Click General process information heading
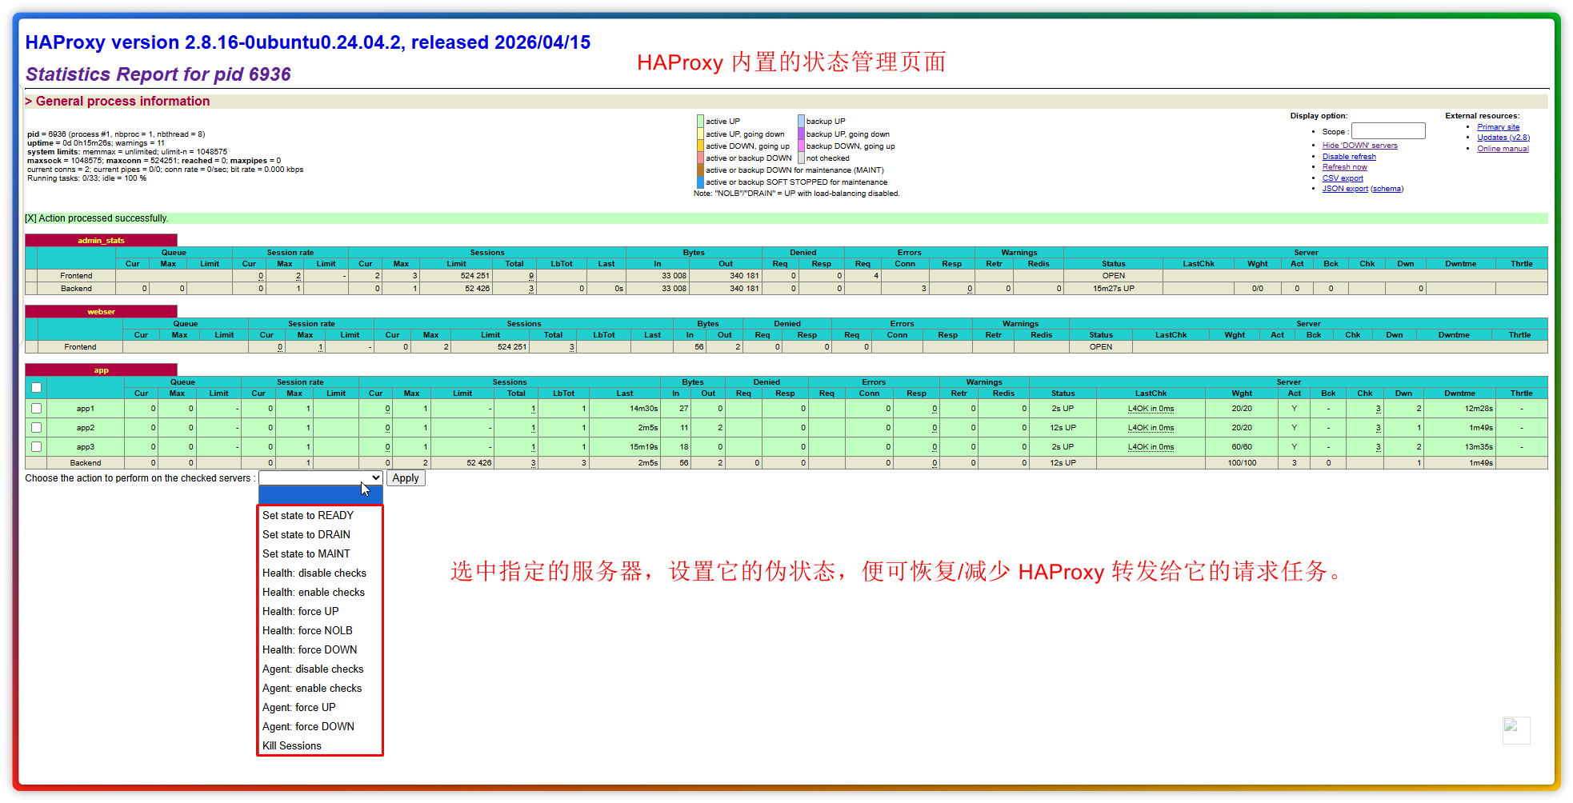This screenshot has width=1573, height=803. coord(122,102)
